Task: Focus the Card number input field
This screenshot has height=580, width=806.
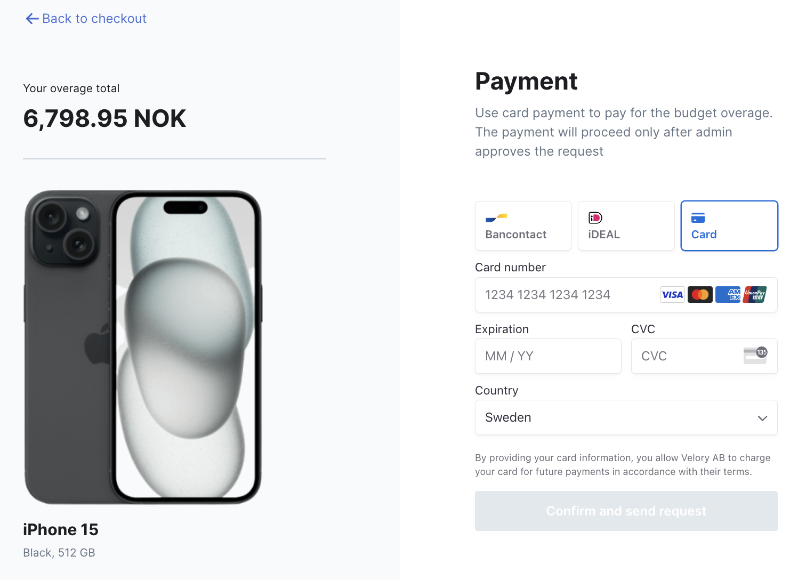Action: 626,295
